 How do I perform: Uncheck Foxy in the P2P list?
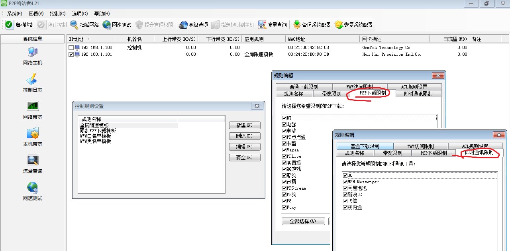pos(284,207)
